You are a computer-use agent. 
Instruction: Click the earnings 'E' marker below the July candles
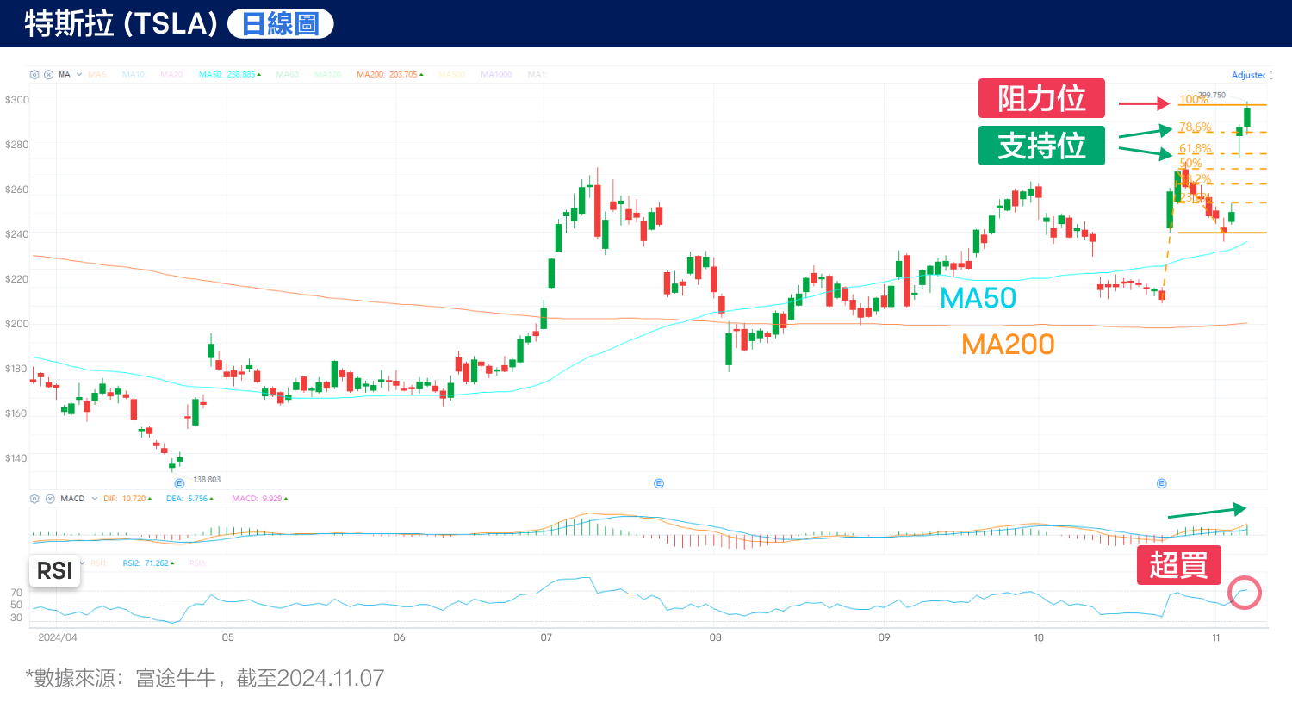pos(659,483)
